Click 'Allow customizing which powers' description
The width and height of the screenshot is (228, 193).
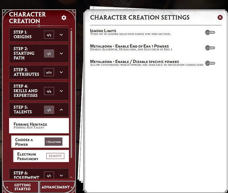(147, 65)
